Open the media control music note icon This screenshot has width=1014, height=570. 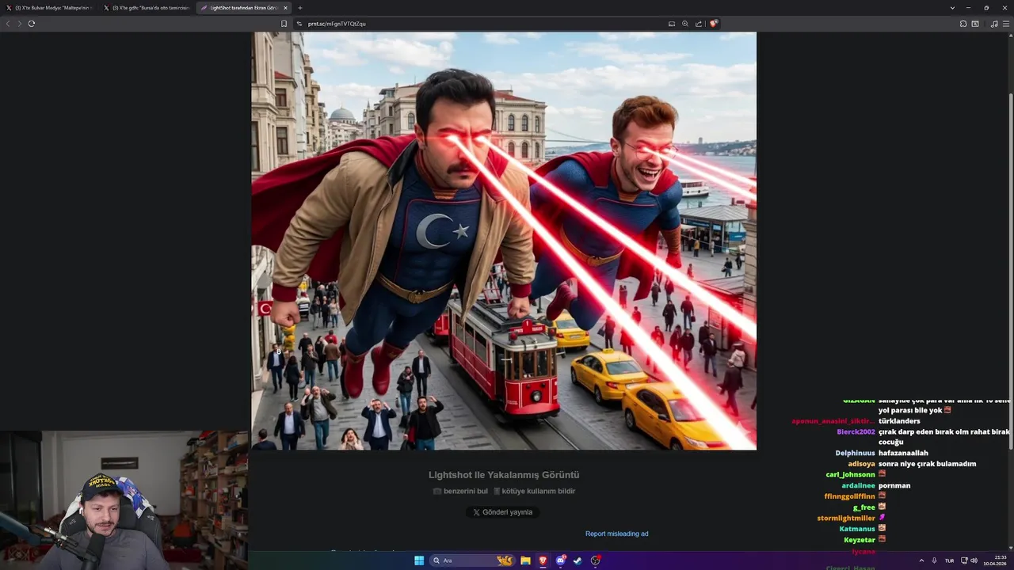pyautogui.click(x=994, y=24)
